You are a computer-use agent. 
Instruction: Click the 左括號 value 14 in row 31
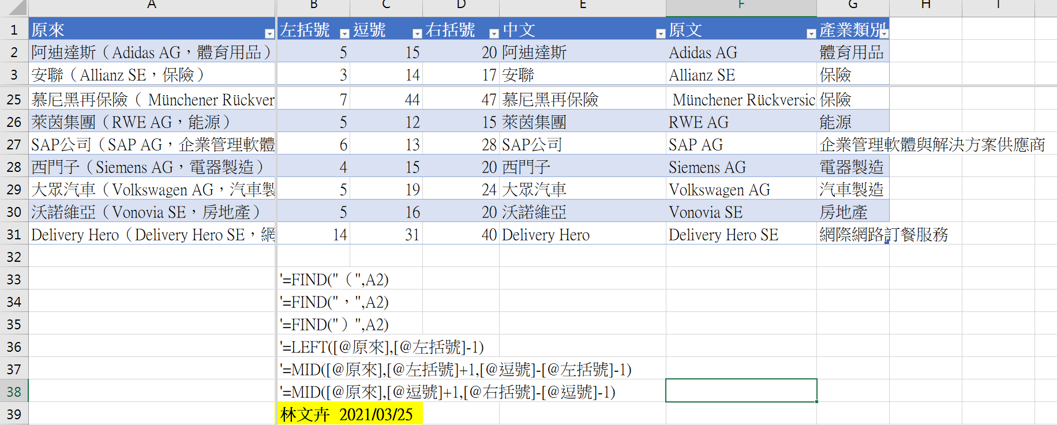click(x=313, y=234)
